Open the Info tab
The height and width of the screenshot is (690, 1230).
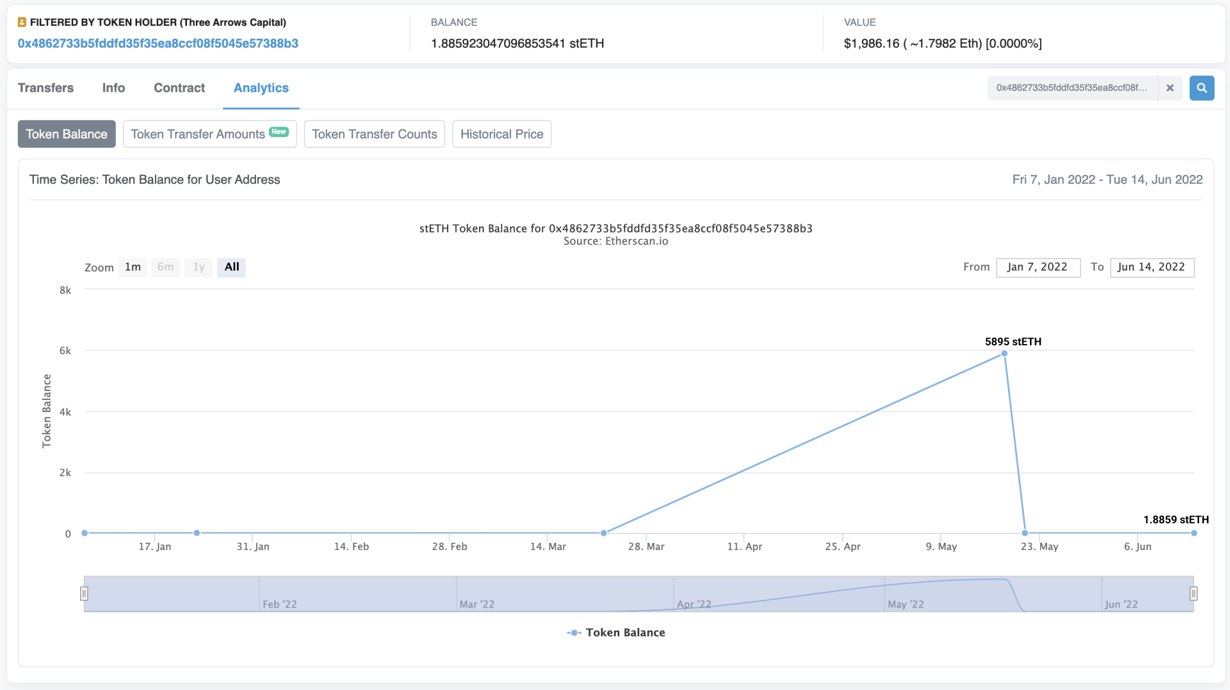click(x=113, y=88)
